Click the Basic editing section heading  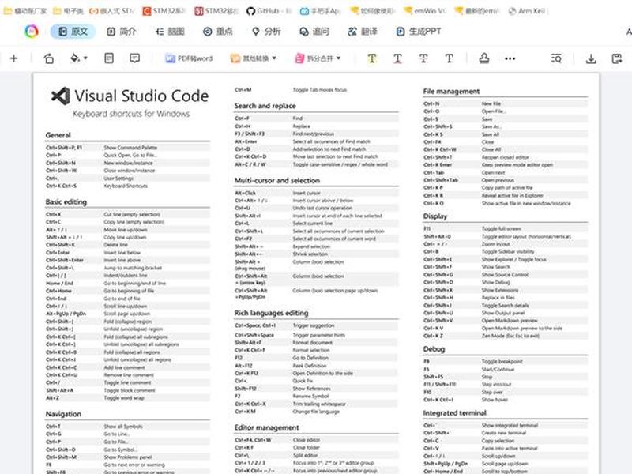coord(66,202)
